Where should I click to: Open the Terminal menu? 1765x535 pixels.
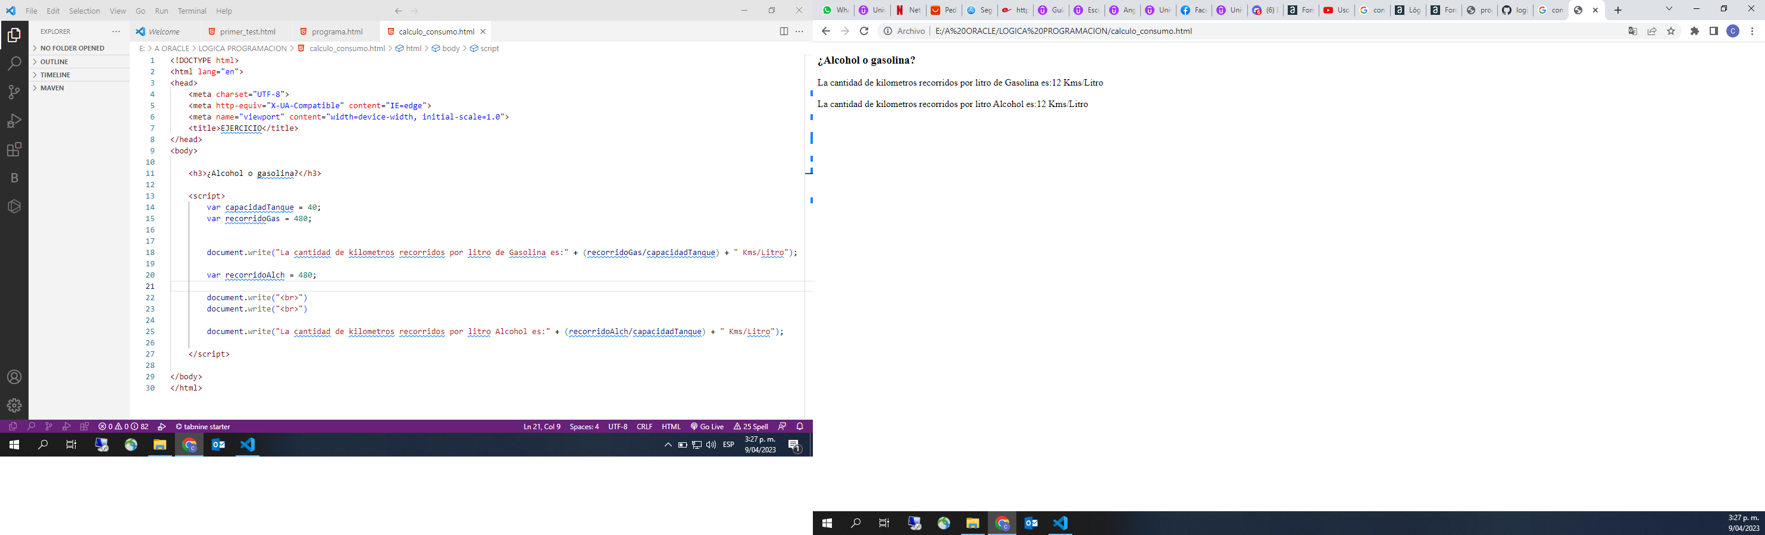(192, 11)
